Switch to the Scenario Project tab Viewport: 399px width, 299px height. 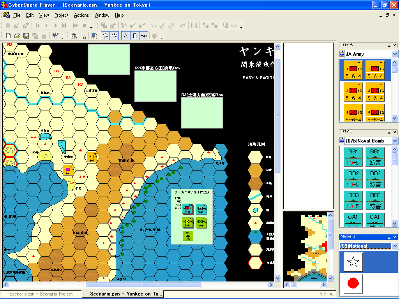41,294
